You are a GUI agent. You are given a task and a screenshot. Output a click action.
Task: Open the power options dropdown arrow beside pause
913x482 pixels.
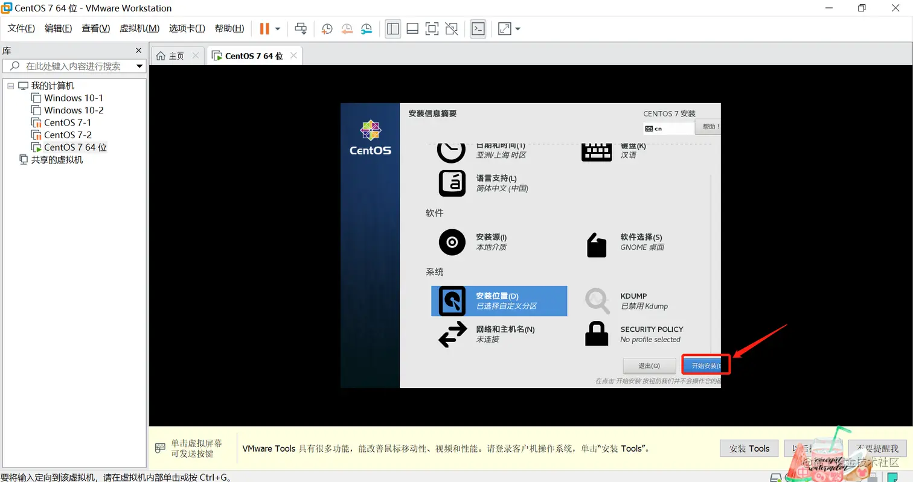coord(278,28)
